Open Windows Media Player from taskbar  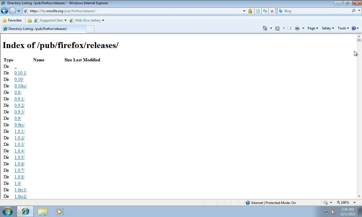(60, 211)
